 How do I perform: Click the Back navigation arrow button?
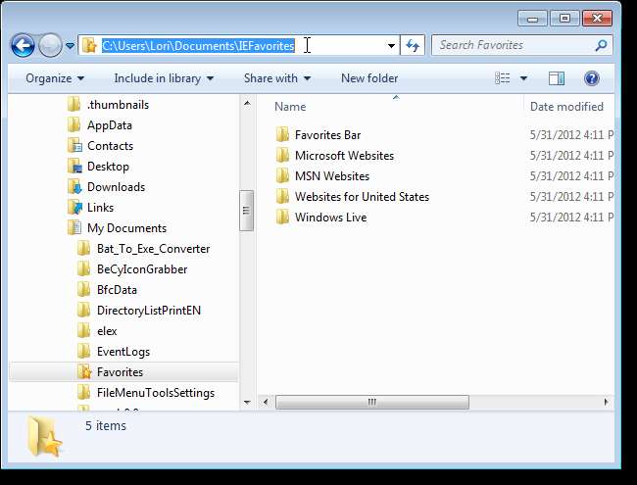(24, 45)
